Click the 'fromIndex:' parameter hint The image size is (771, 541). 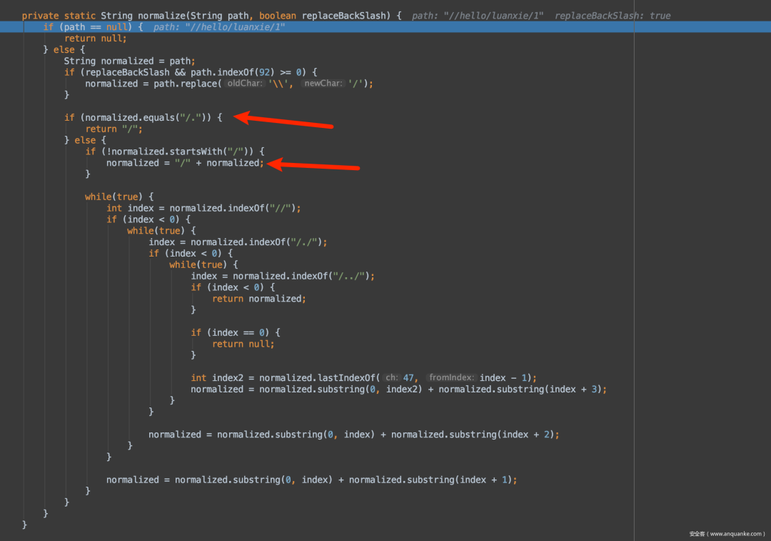point(451,377)
